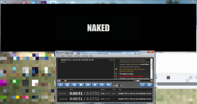Click the red X error icon in the log

[116, 76]
